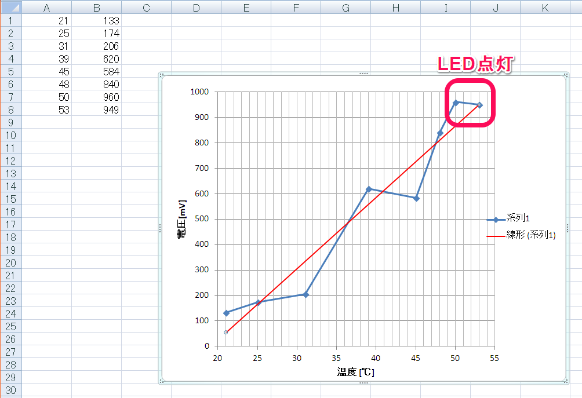Click the 線形 (系列1) trendline legend entry
This screenshot has height=398, width=582.
(x=530, y=235)
